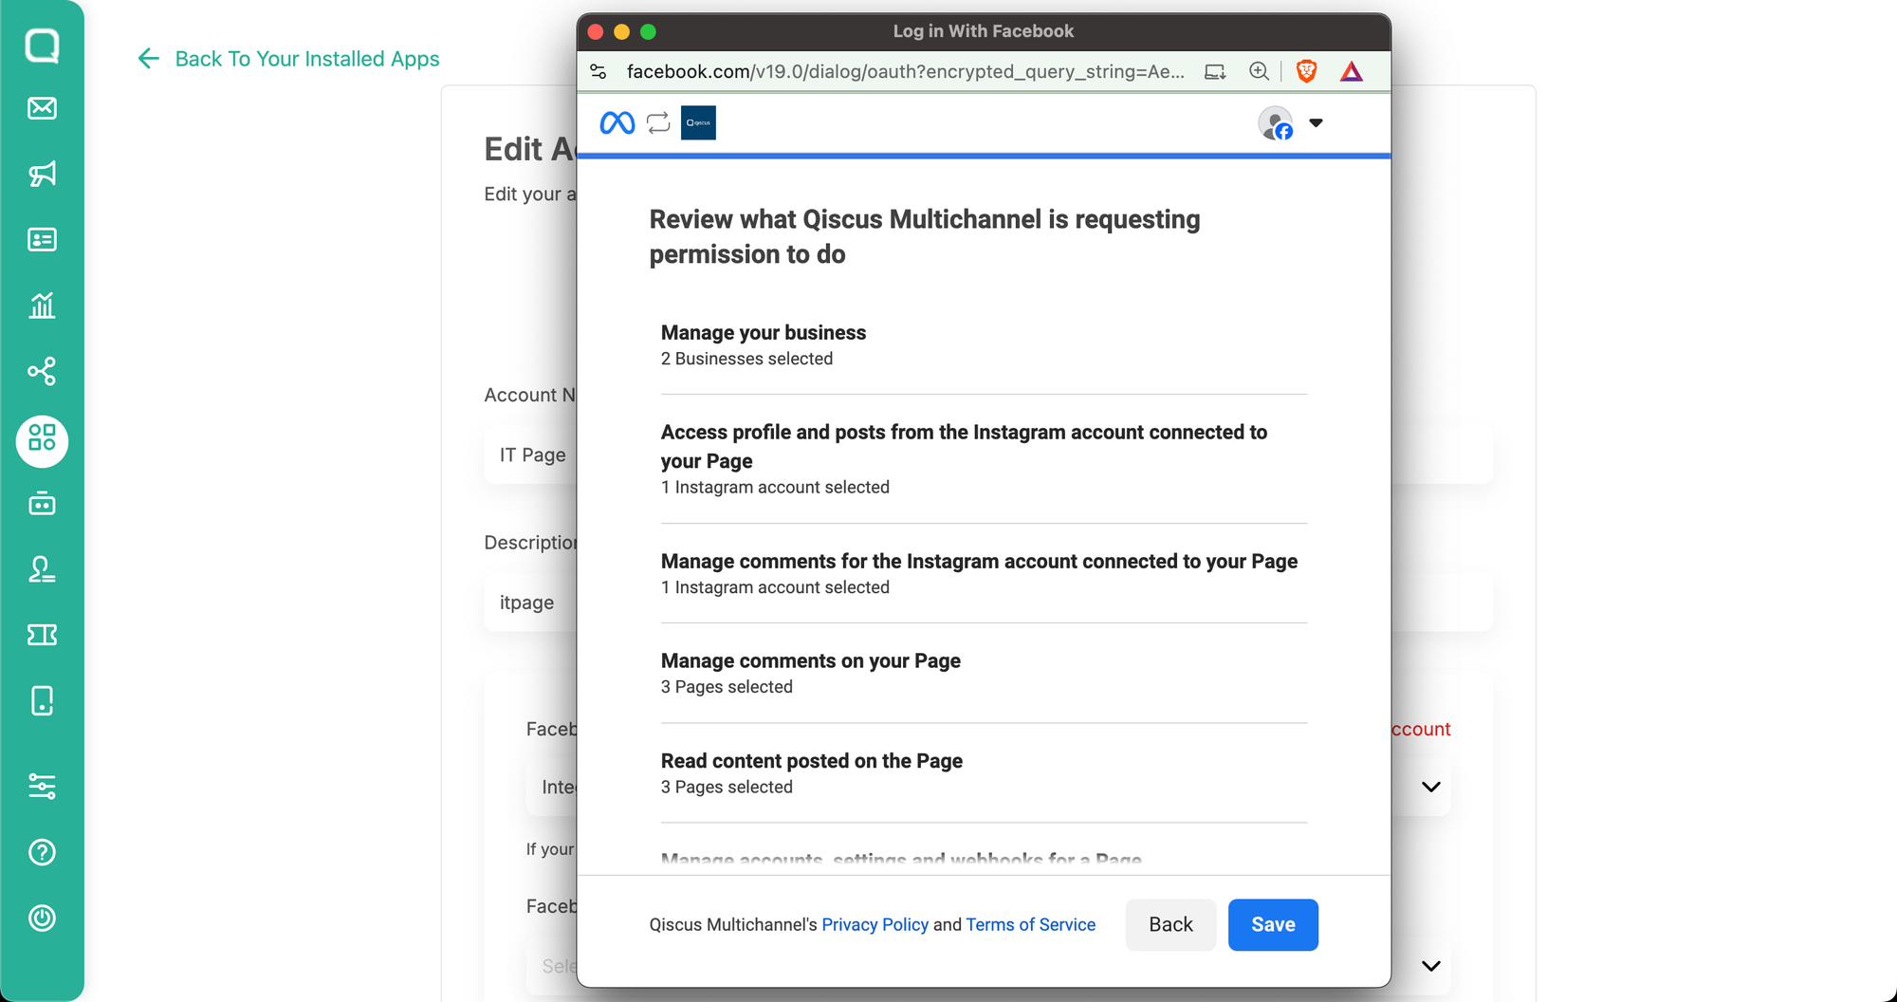
Task: Select the Apps grid icon
Action: pos(42,441)
